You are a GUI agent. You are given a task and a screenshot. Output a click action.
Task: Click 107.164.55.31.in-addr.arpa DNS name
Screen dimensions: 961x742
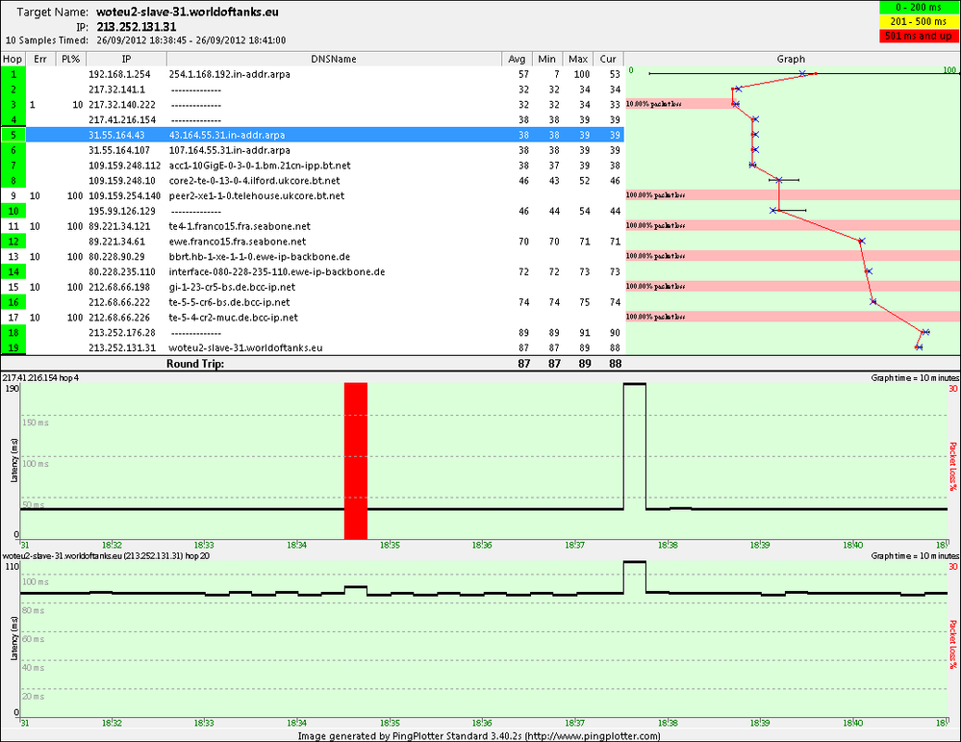pyautogui.click(x=230, y=150)
